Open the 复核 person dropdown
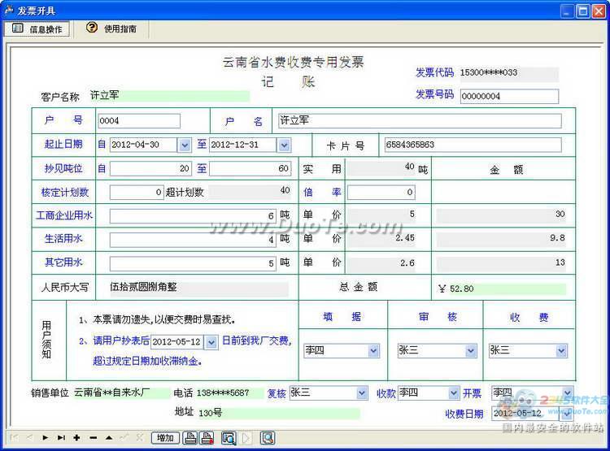 pyautogui.click(x=361, y=393)
